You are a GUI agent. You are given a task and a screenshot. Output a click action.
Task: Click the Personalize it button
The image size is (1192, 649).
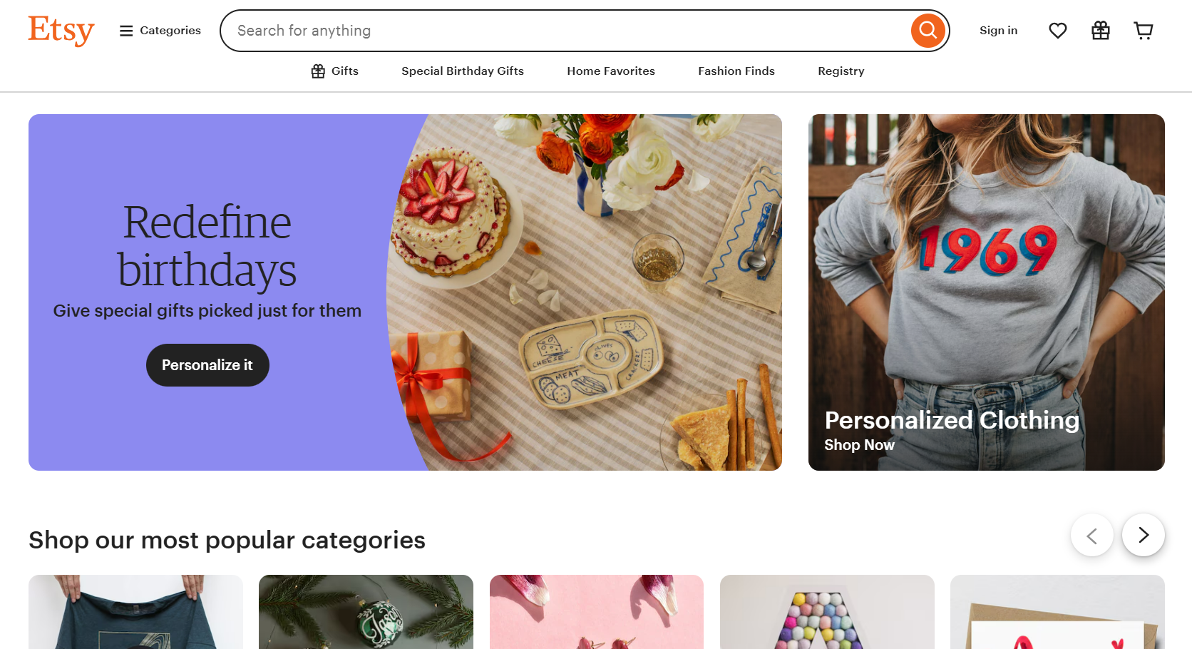tap(207, 364)
